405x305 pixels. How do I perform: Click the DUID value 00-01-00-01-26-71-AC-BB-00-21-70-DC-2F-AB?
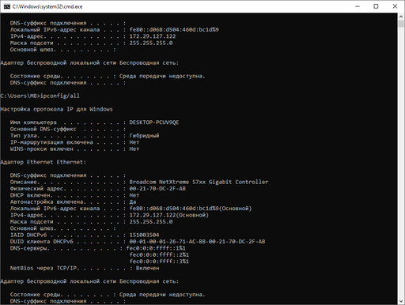197,242
